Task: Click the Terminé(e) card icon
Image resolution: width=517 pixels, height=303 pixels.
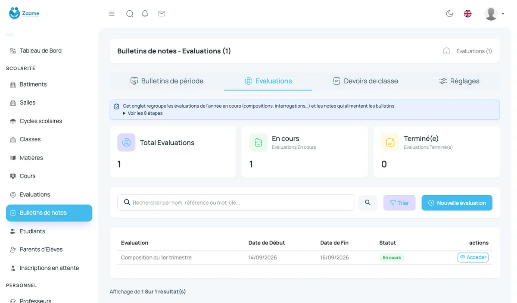Action: coord(390,143)
